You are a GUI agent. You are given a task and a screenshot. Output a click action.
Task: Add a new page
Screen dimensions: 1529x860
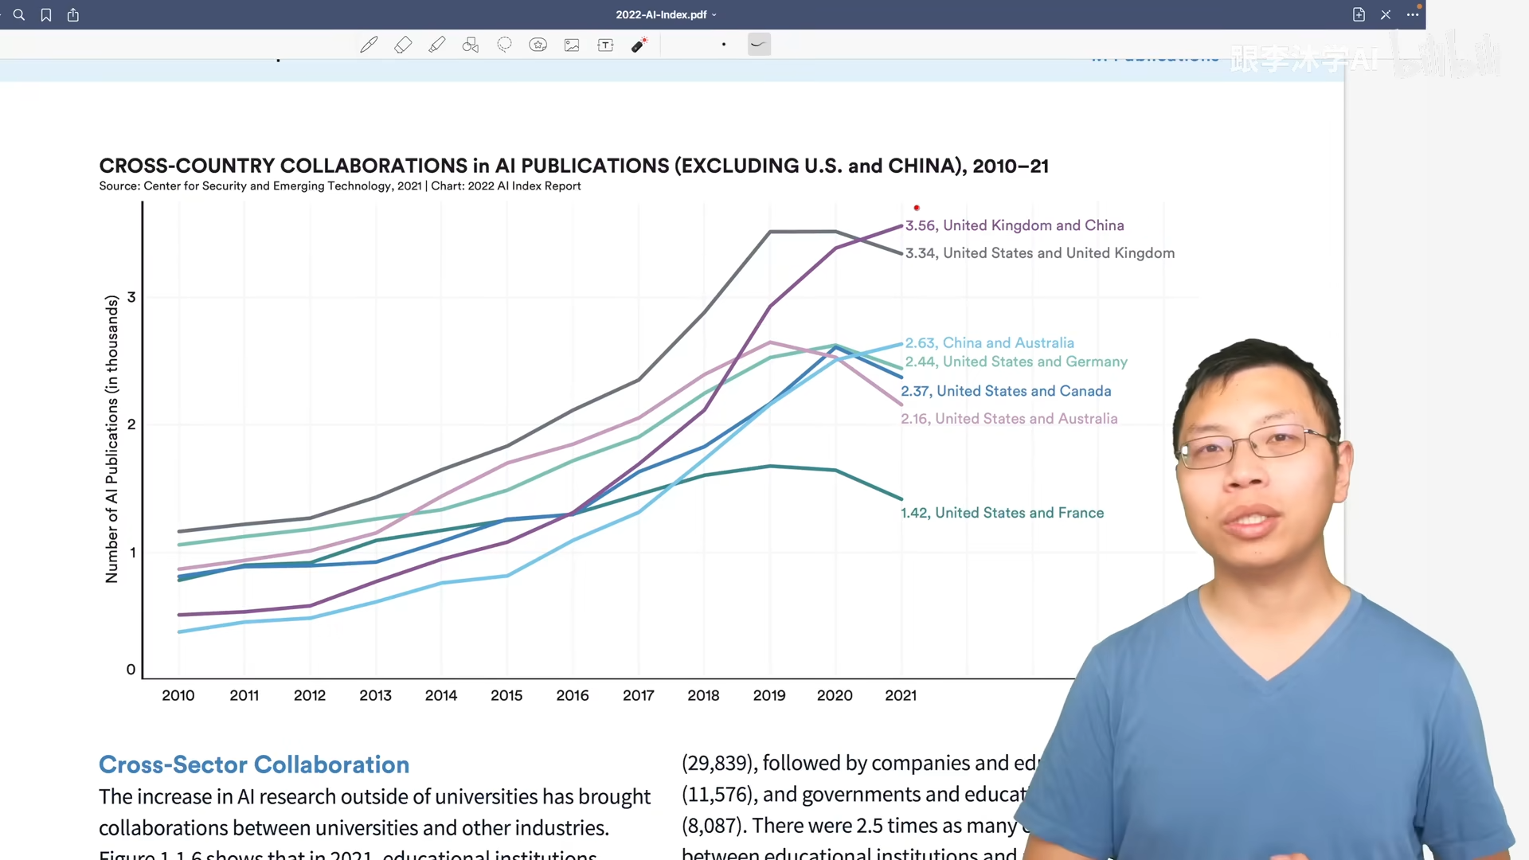pos(1359,14)
